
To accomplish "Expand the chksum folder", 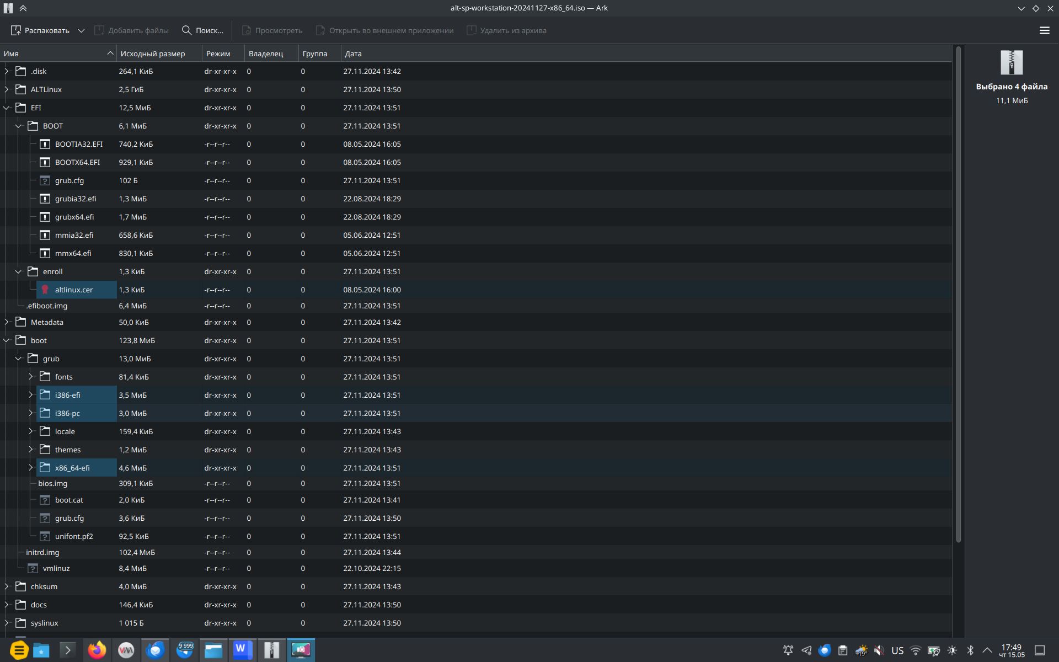I will coord(7,586).
